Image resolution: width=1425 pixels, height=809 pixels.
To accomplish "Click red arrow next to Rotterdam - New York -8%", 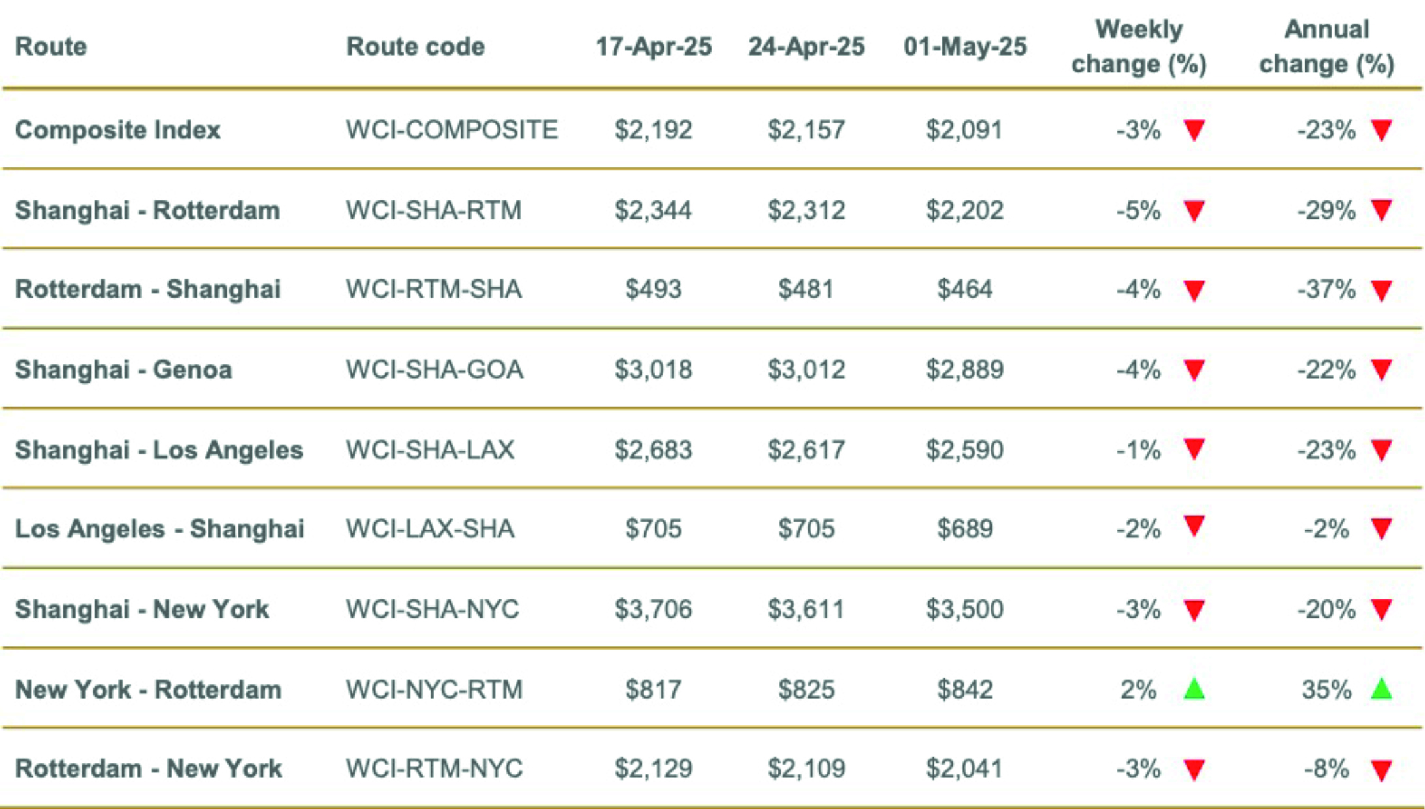I will pos(1381,770).
